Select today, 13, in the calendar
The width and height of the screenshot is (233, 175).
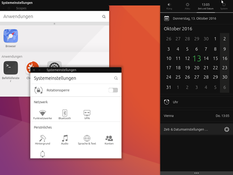[x=197, y=58]
